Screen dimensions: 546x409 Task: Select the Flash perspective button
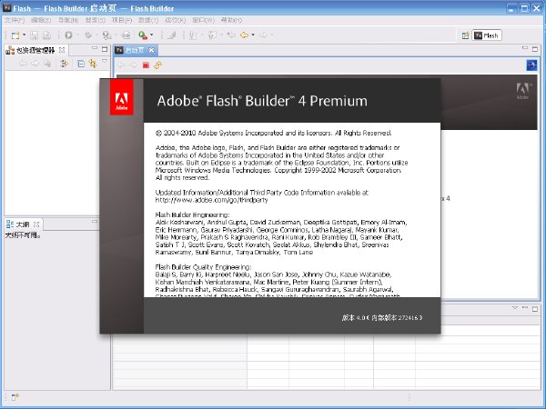(487, 35)
